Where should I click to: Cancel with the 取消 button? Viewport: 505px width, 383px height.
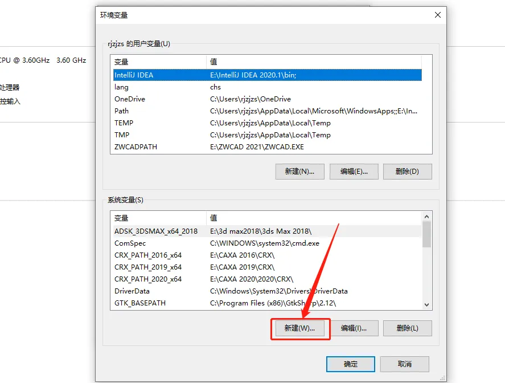click(405, 364)
